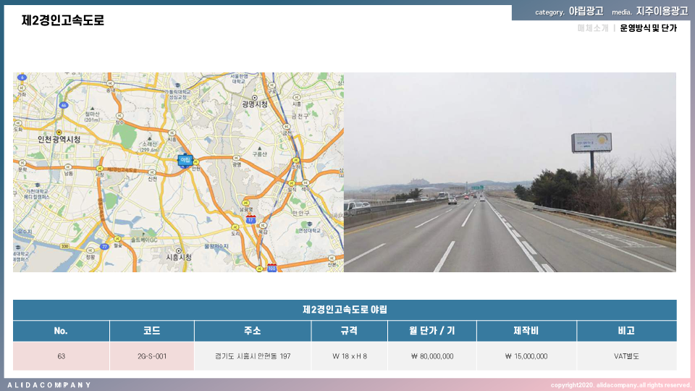Click the blue 야립 map marker
Screen dimensions: 695x391
point(185,160)
